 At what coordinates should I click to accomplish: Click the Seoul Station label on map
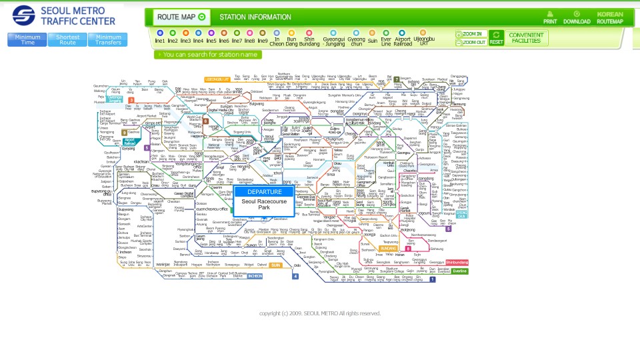pos(291,134)
